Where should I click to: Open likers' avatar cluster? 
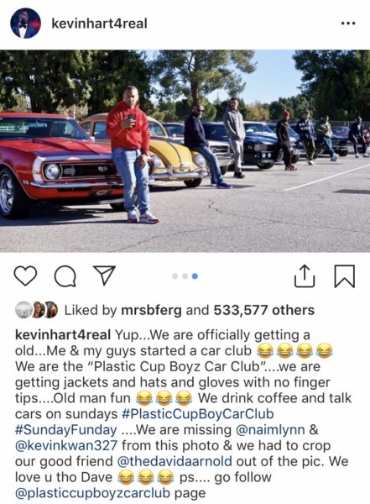tap(36, 310)
